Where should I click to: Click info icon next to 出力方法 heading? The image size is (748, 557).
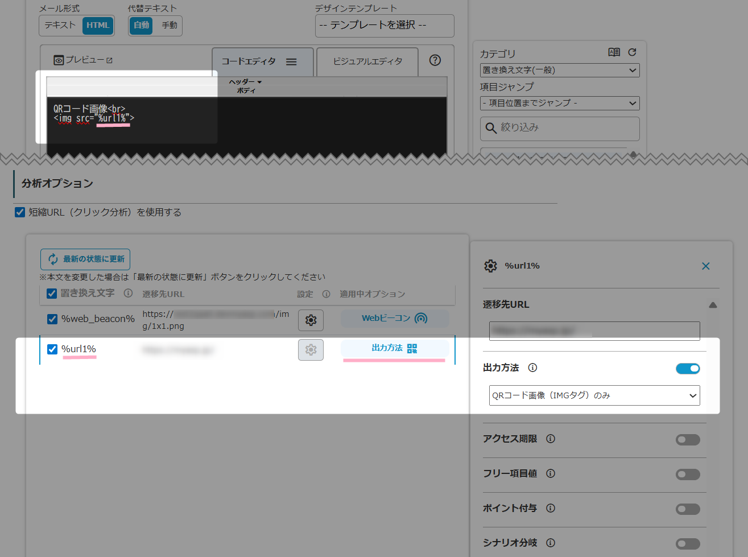[x=532, y=368]
